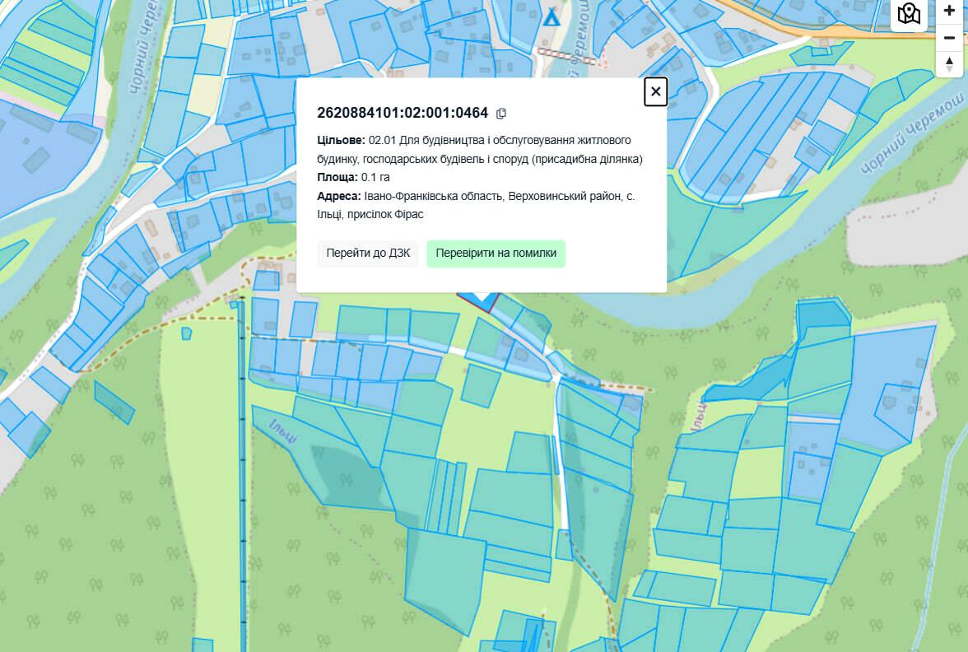
Task: Open the map layers selector icon
Action: [909, 14]
